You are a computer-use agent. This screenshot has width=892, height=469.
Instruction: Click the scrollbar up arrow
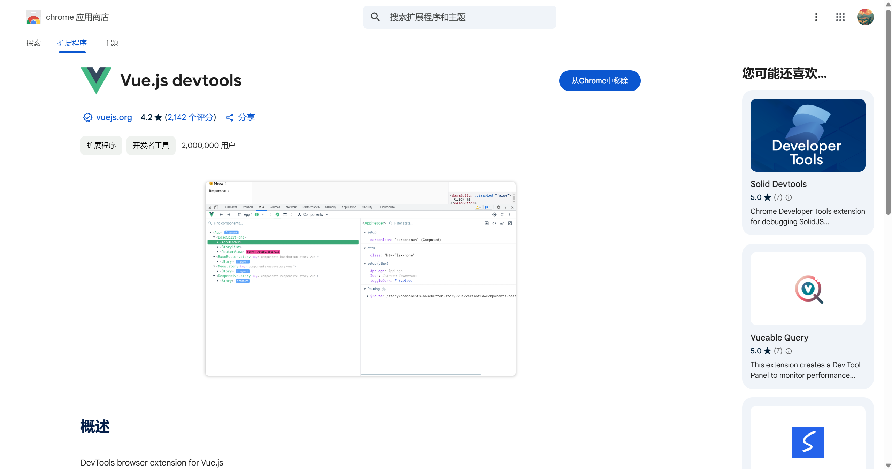[888, 4]
